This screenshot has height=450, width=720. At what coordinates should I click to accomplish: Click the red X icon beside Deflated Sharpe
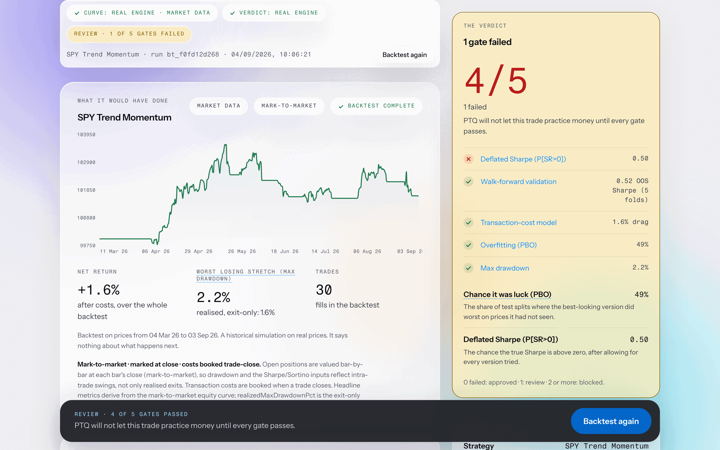[468, 159]
